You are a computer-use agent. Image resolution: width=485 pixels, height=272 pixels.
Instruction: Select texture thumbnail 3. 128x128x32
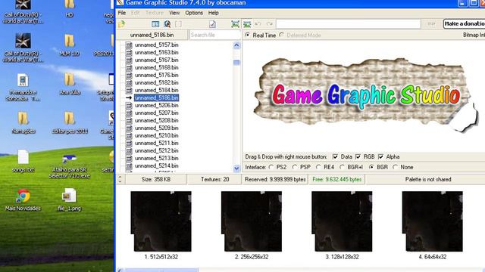(342, 221)
